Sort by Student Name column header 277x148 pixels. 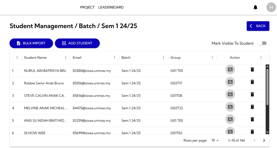tap(35, 58)
